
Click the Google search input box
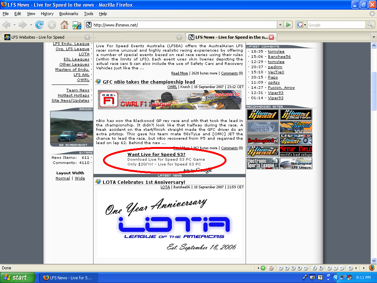tap(336, 25)
